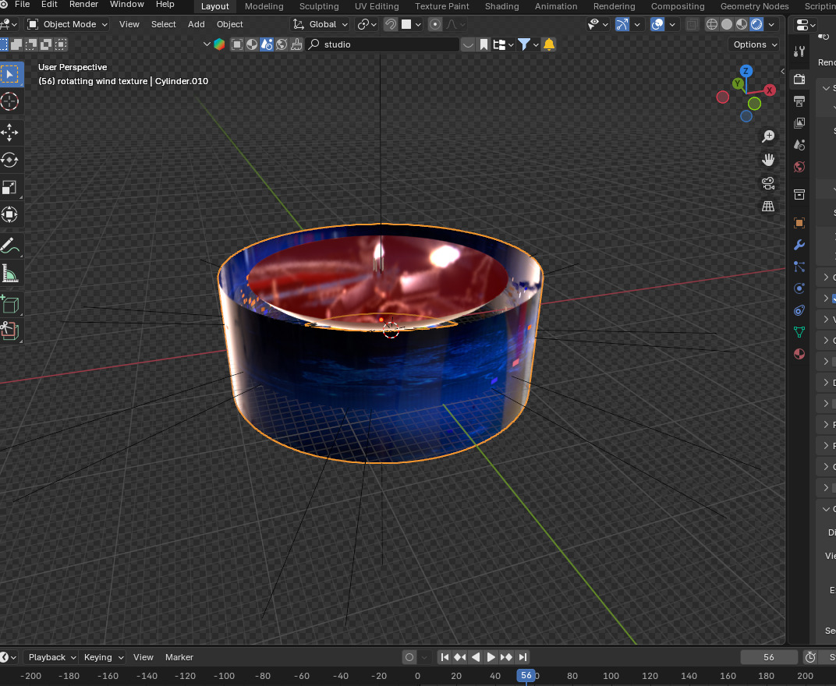The width and height of the screenshot is (836, 686).
Task: Open the Render properties tab
Action: point(799,79)
